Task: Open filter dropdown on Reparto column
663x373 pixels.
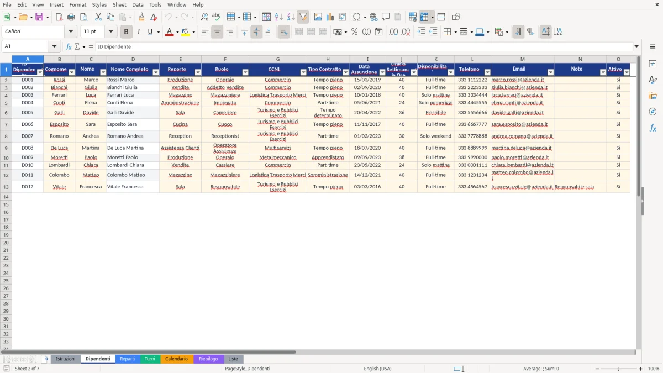Action: [x=197, y=72]
